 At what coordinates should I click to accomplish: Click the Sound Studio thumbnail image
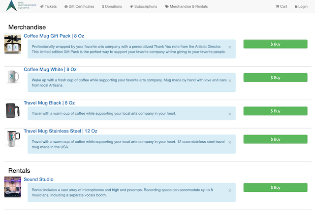point(13,187)
